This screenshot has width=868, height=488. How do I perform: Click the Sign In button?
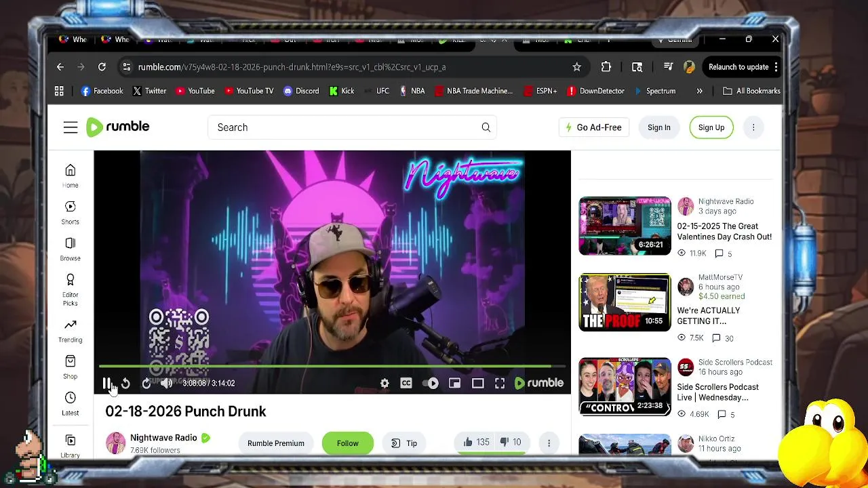[658, 127]
